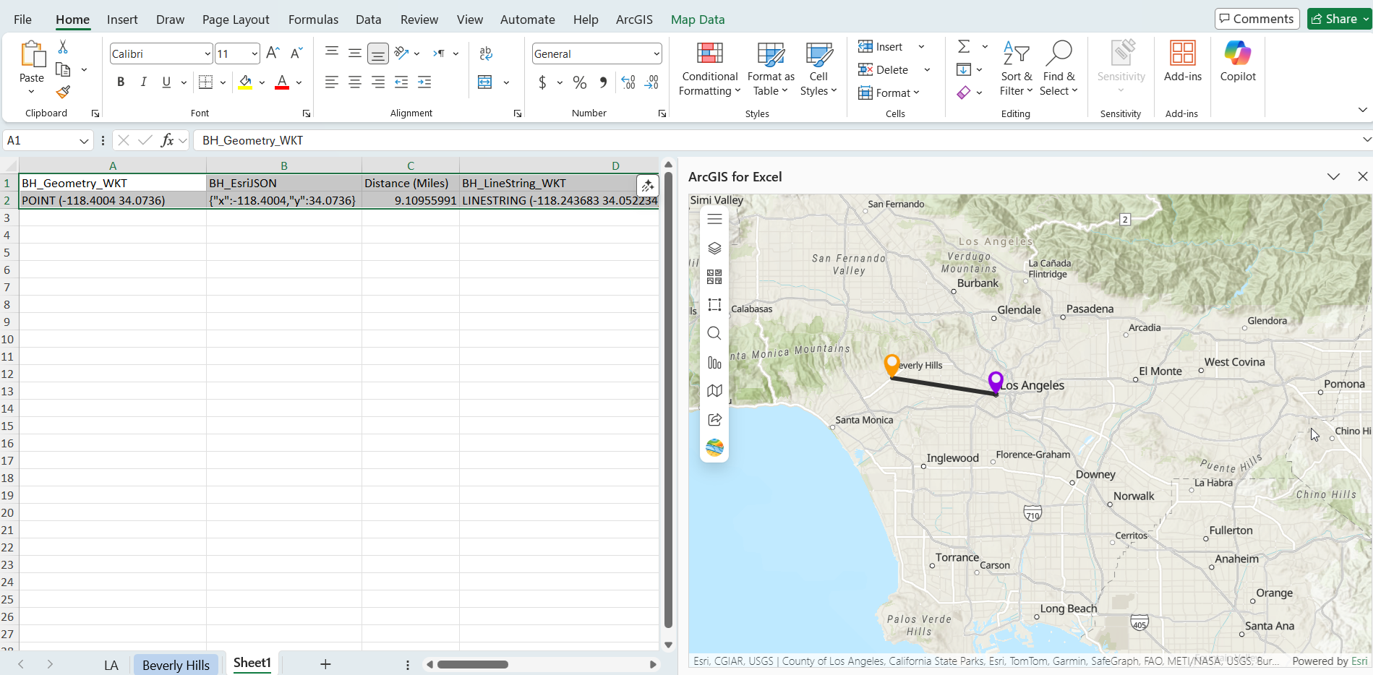Open the General number format dropdown
The image size is (1373, 675).
(x=656, y=53)
